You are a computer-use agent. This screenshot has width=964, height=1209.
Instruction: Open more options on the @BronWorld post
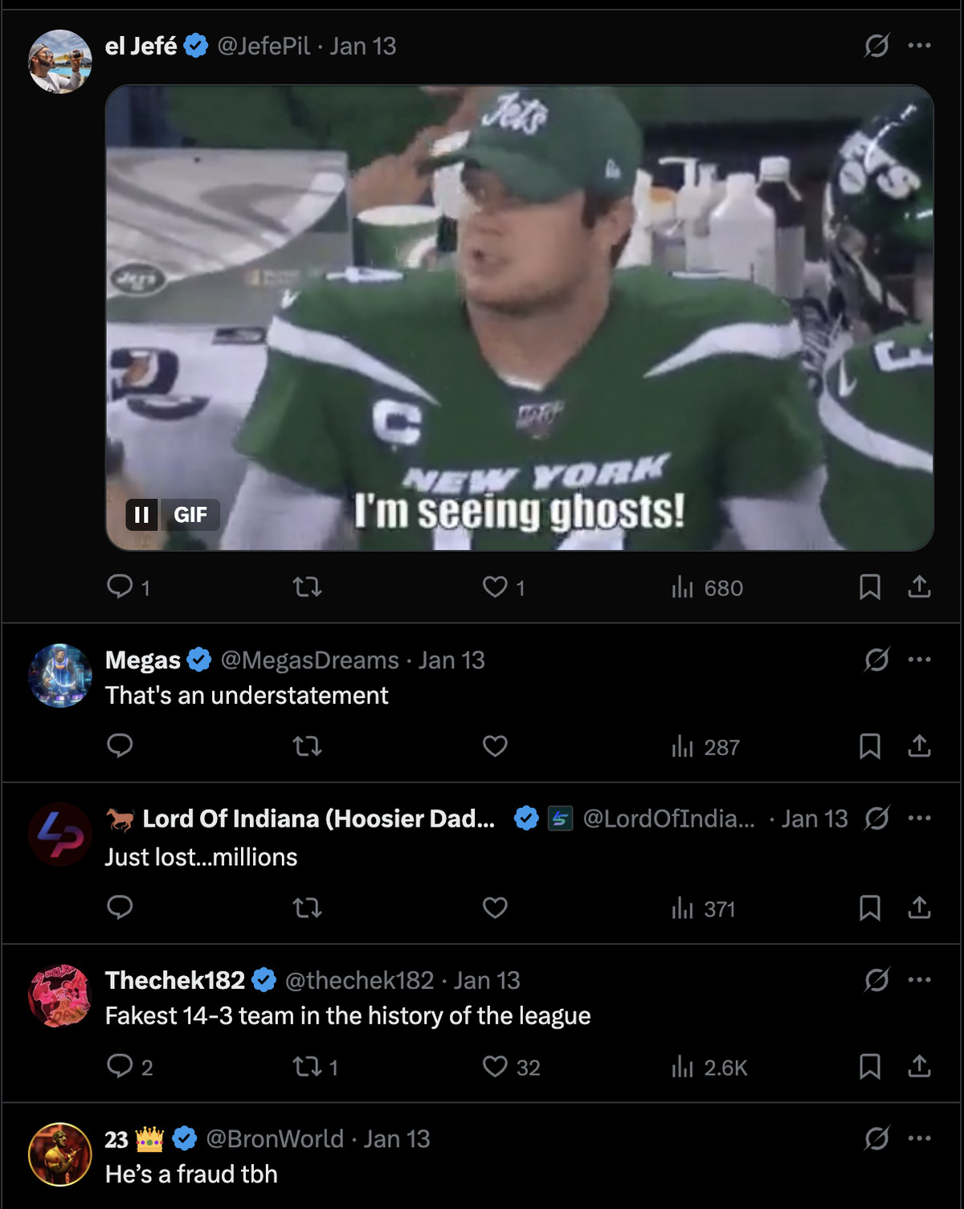(x=919, y=1138)
